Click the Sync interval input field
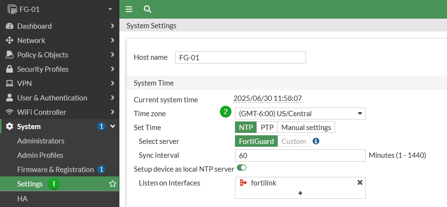Screen dimensions: 447x207 click(x=300, y=155)
